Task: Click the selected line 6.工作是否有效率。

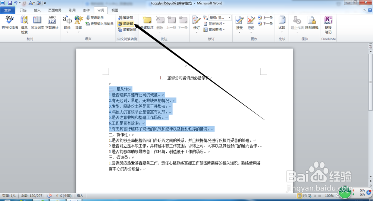Action: tap(125, 123)
